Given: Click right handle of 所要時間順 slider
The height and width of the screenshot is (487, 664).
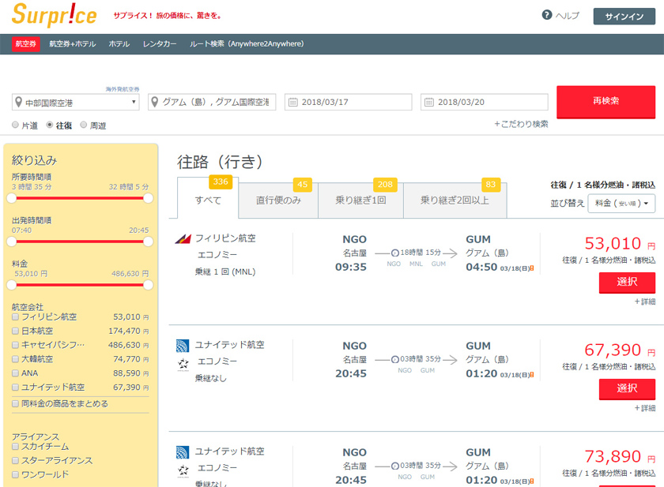Looking at the screenshot, I should click(x=149, y=198).
